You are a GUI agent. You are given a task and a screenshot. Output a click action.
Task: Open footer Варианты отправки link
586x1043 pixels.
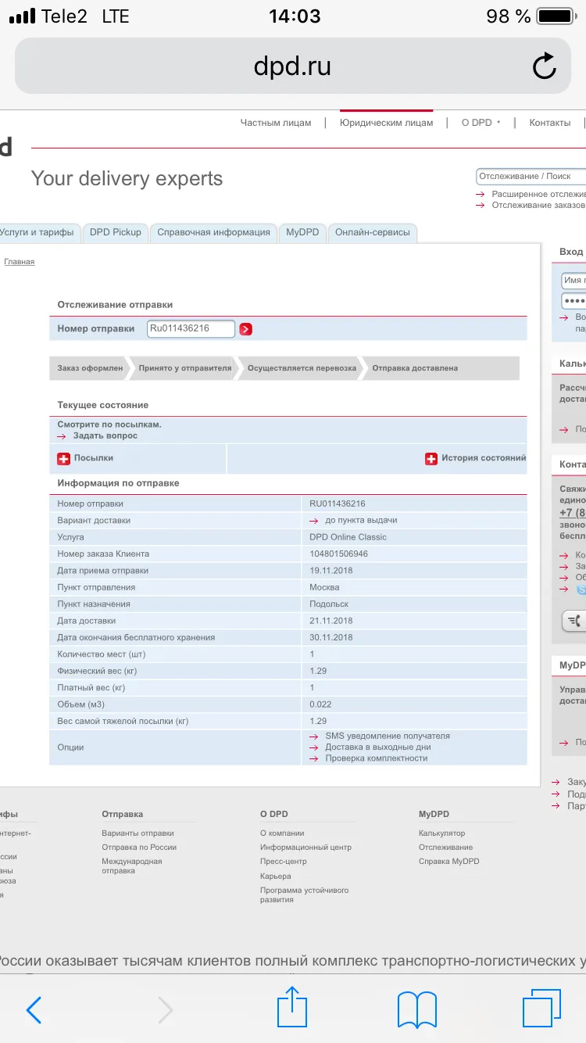(138, 833)
